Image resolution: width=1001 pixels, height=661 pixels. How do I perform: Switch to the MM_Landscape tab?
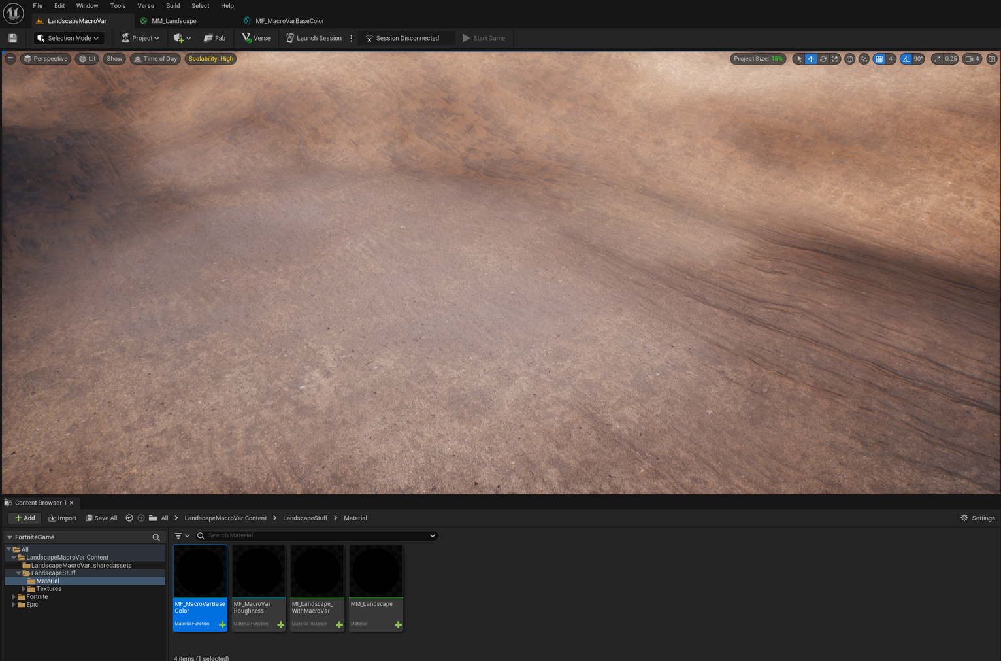173,20
